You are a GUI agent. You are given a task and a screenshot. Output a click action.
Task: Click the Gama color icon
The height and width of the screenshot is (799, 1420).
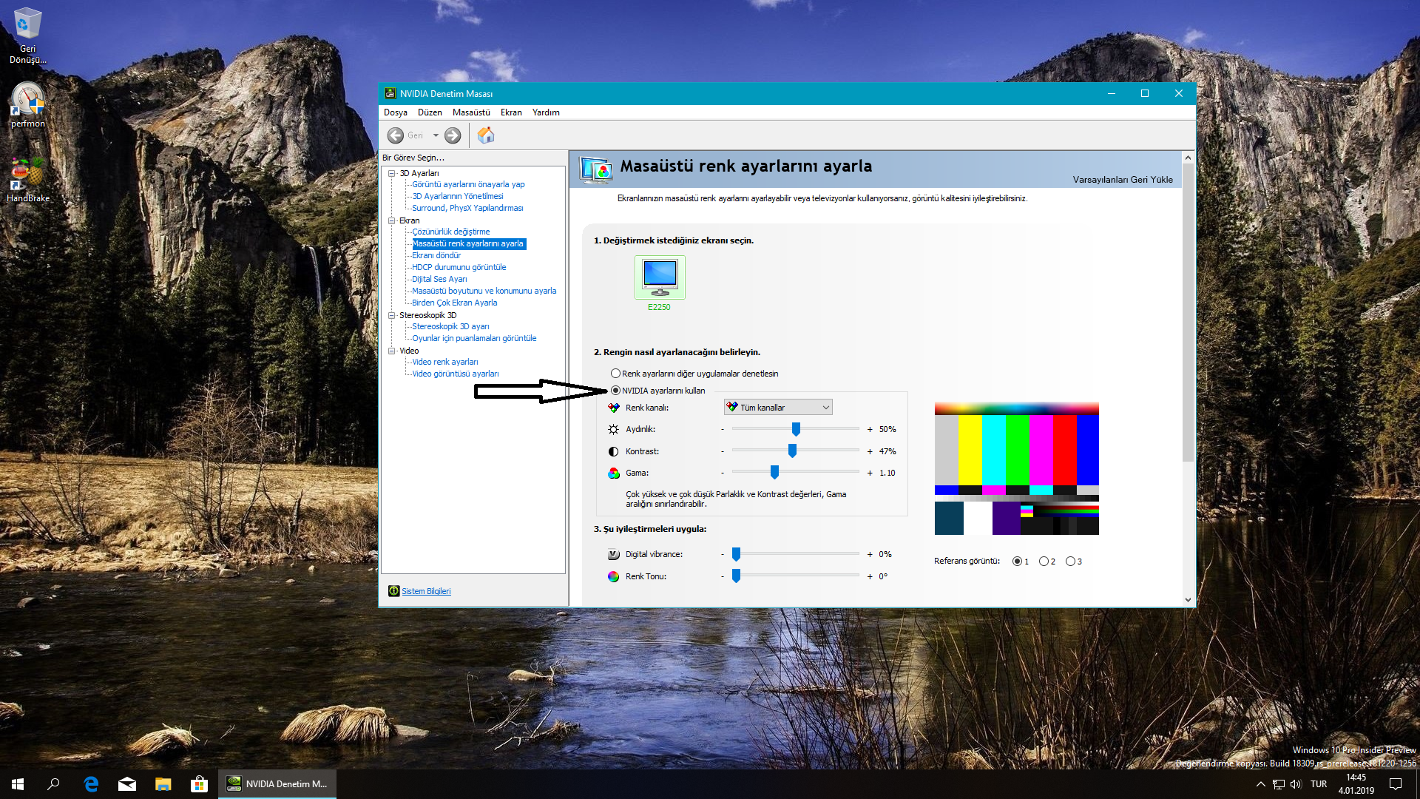tap(614, 473)
